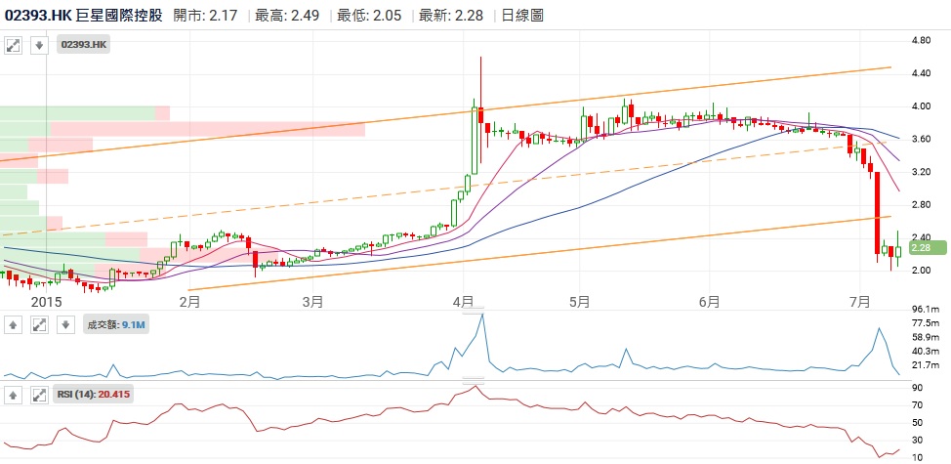Click the 02393.HK series legend label
This screenshot has height=464, width=951.
click(84, 45)
